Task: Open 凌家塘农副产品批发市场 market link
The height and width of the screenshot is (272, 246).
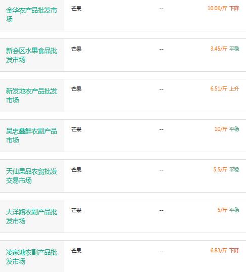Action: (31, 257)
